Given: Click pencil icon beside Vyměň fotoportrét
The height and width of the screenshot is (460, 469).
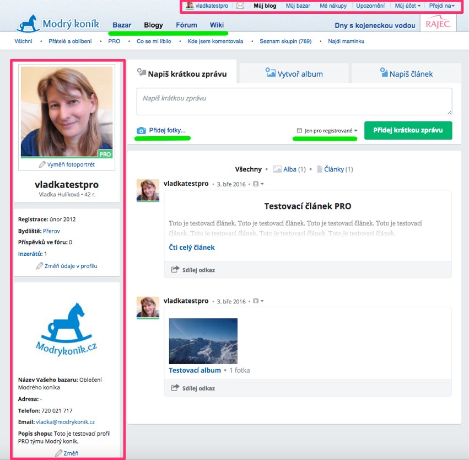Looking at the screenshot, I should (x=42, y=165).
